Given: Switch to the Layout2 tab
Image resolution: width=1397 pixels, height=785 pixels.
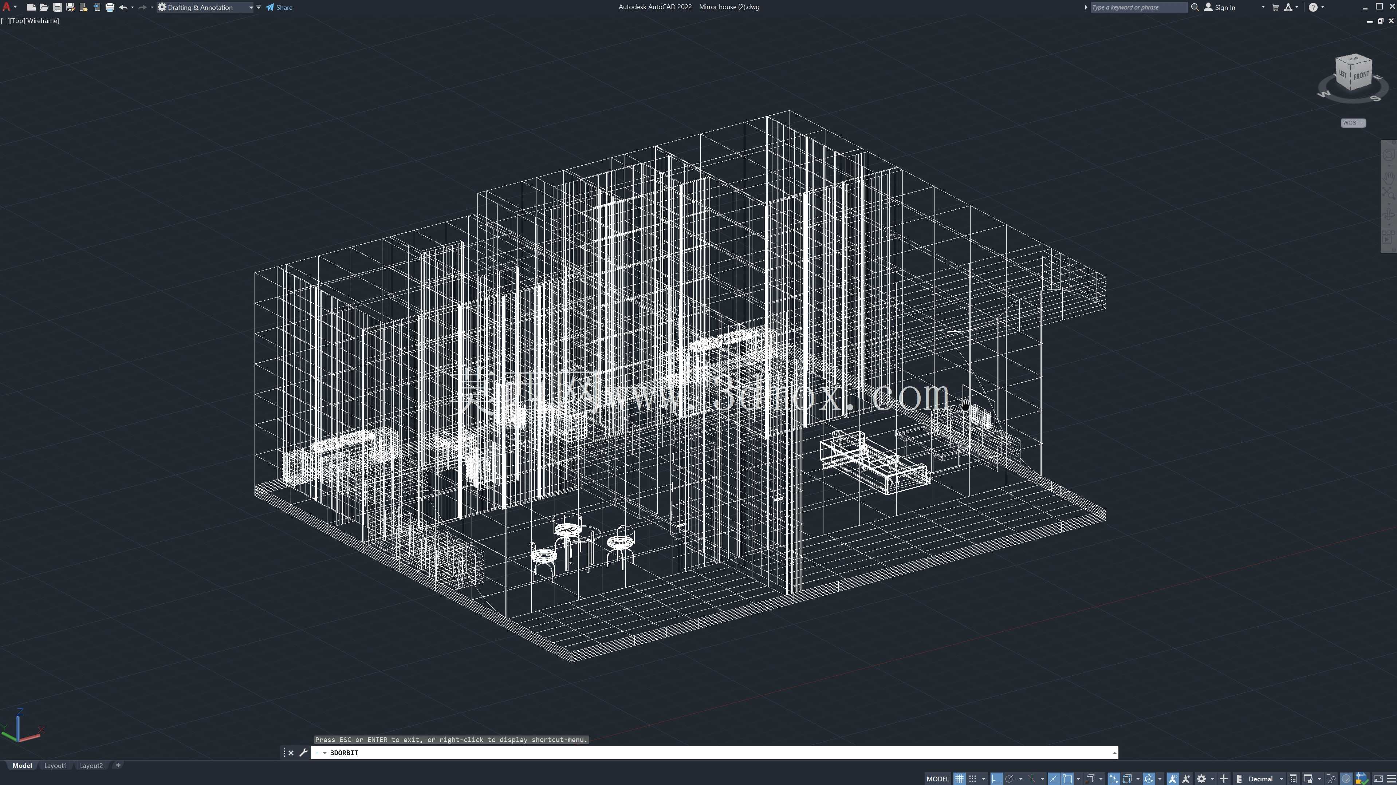Looking at the screenshot, I should [91, 765].
